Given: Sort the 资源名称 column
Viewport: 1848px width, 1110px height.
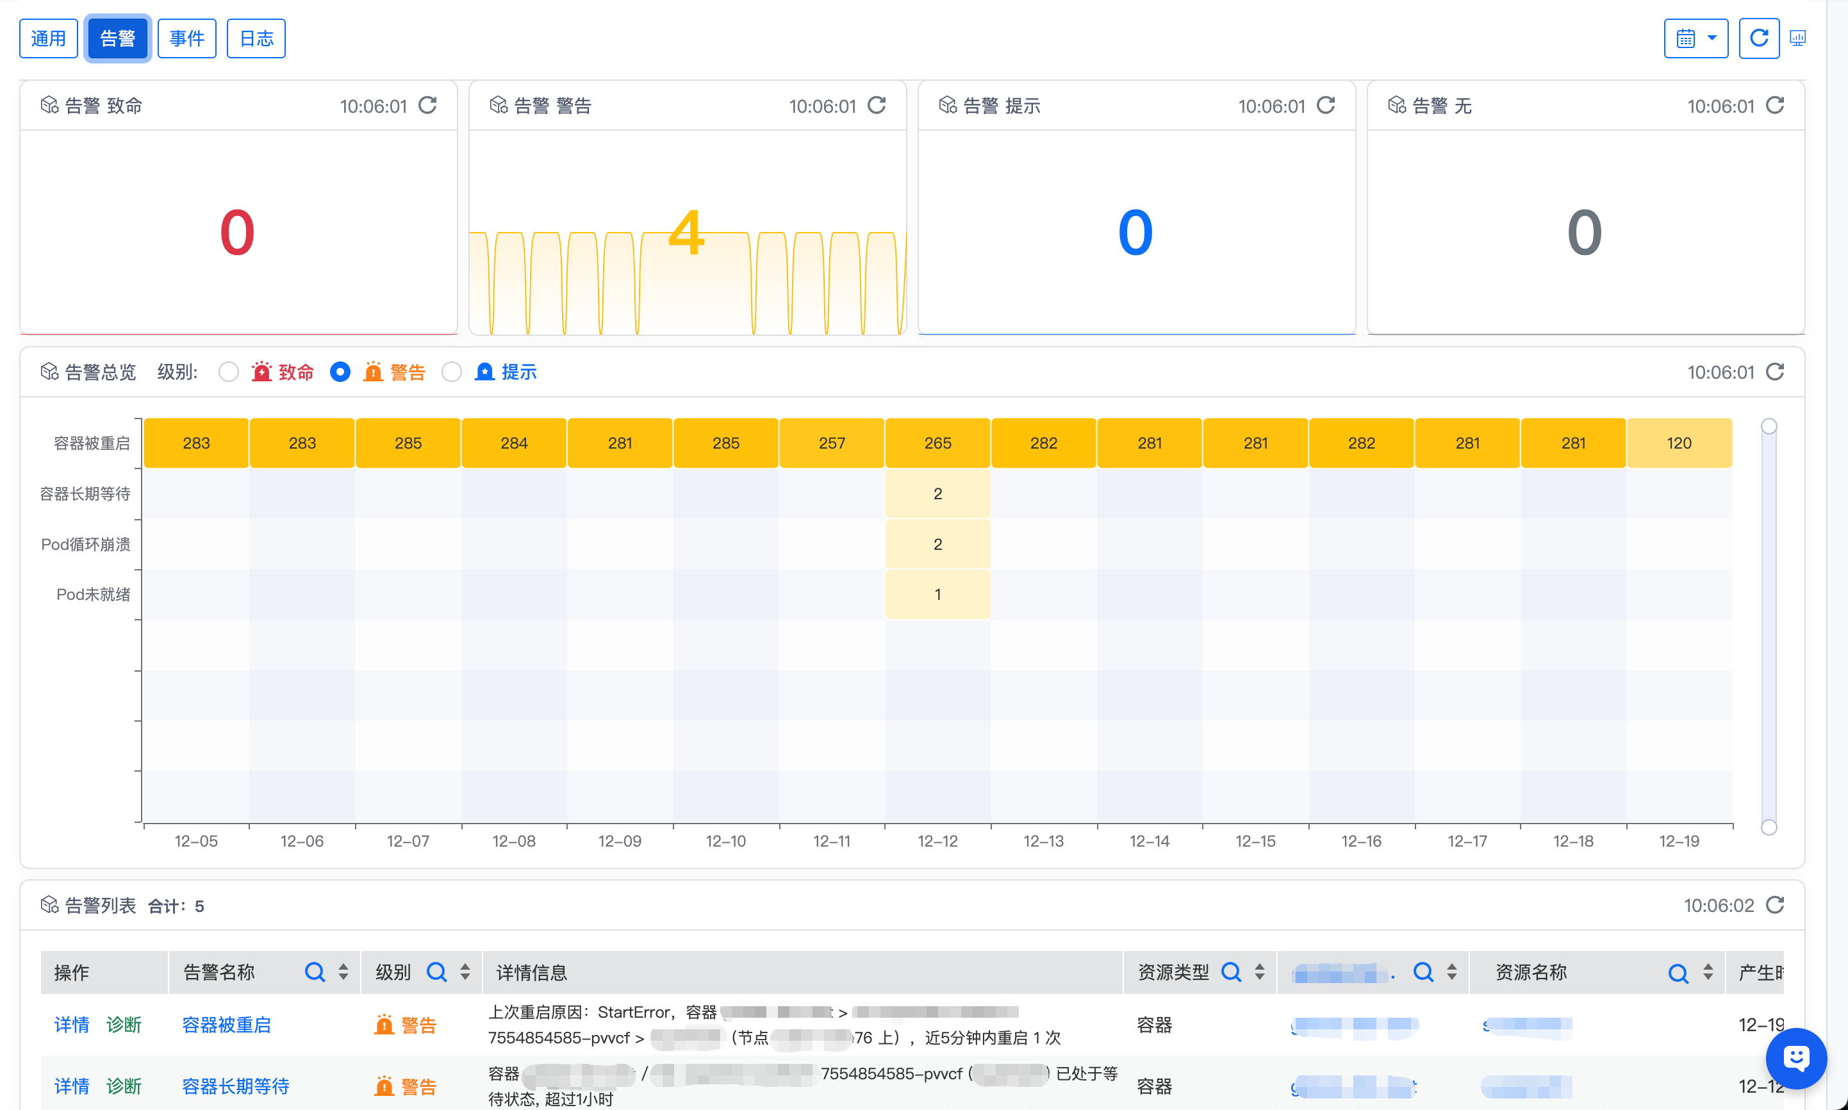Looking at the screenshot, I should tap(1708, 972).
